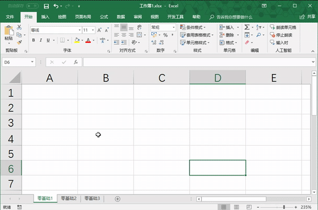Open Find and Select magnifier icon
Screen dimensions: 318x210
pyautogui.click(x=258, y=35)
